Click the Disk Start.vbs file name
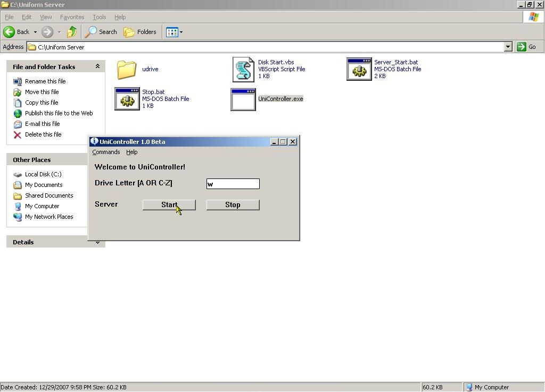545x392 pixels. coord(276,62)
